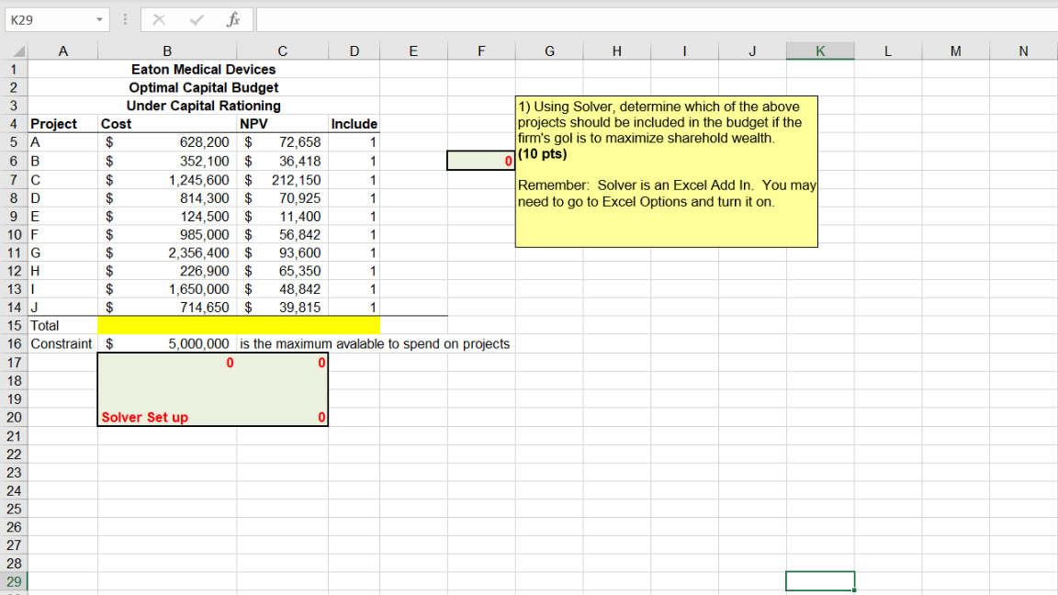The height and width of the screenshot is (595, 1058).
Task: Select column D header
Action: click(x=355, y=51)
